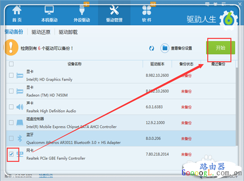The height and width of the screenshot is (181, 244).
Task: Open the 软件 clover icon
Action: 147,10
